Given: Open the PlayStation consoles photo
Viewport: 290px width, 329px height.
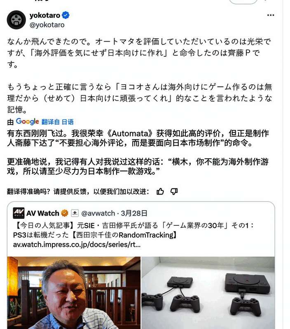Looking at the screenshot, I should 208,293.
